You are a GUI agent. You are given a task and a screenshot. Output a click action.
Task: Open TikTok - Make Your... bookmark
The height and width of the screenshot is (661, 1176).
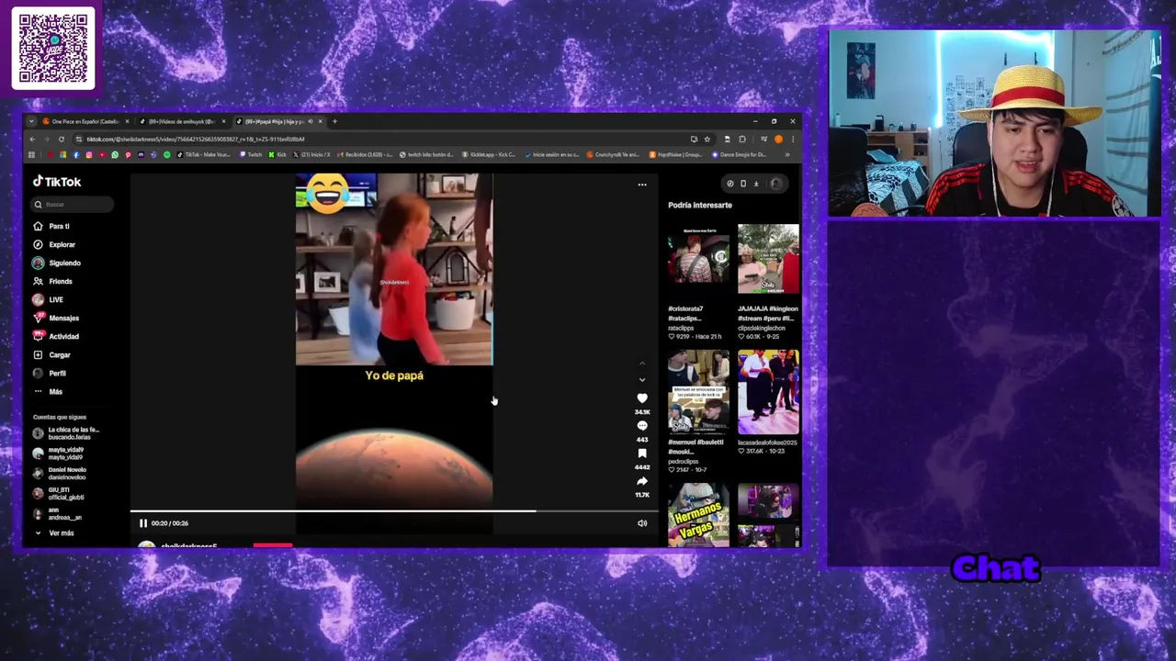[x=204, y=154]
